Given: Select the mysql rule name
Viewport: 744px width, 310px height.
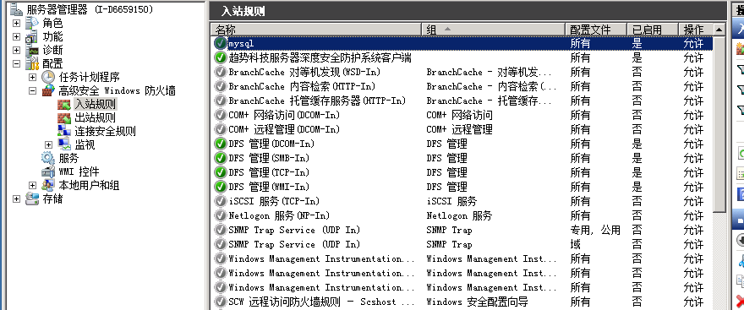Looking at the screenshot, I should [241, 44].
